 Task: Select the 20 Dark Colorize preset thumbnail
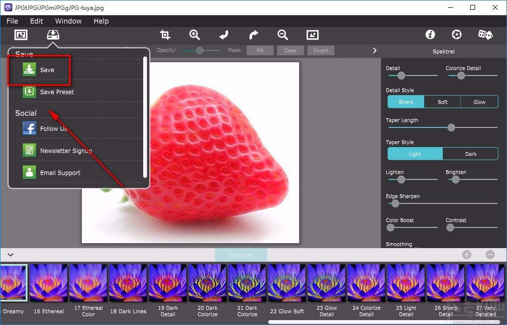coord(207,283)
